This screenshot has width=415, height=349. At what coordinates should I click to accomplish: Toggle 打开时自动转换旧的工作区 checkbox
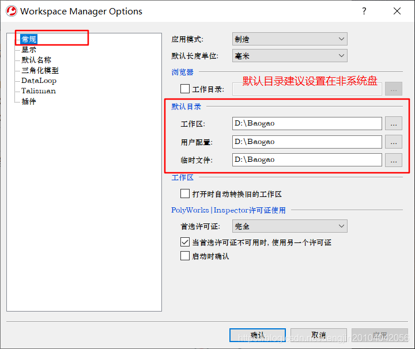185,194
